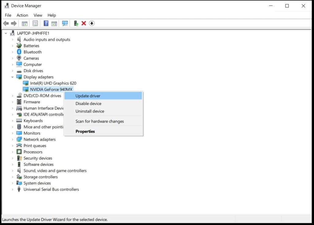Screen dimensions: 314x225
Task: Expand Sound, video and game controllers
Action: pos(12,171)
